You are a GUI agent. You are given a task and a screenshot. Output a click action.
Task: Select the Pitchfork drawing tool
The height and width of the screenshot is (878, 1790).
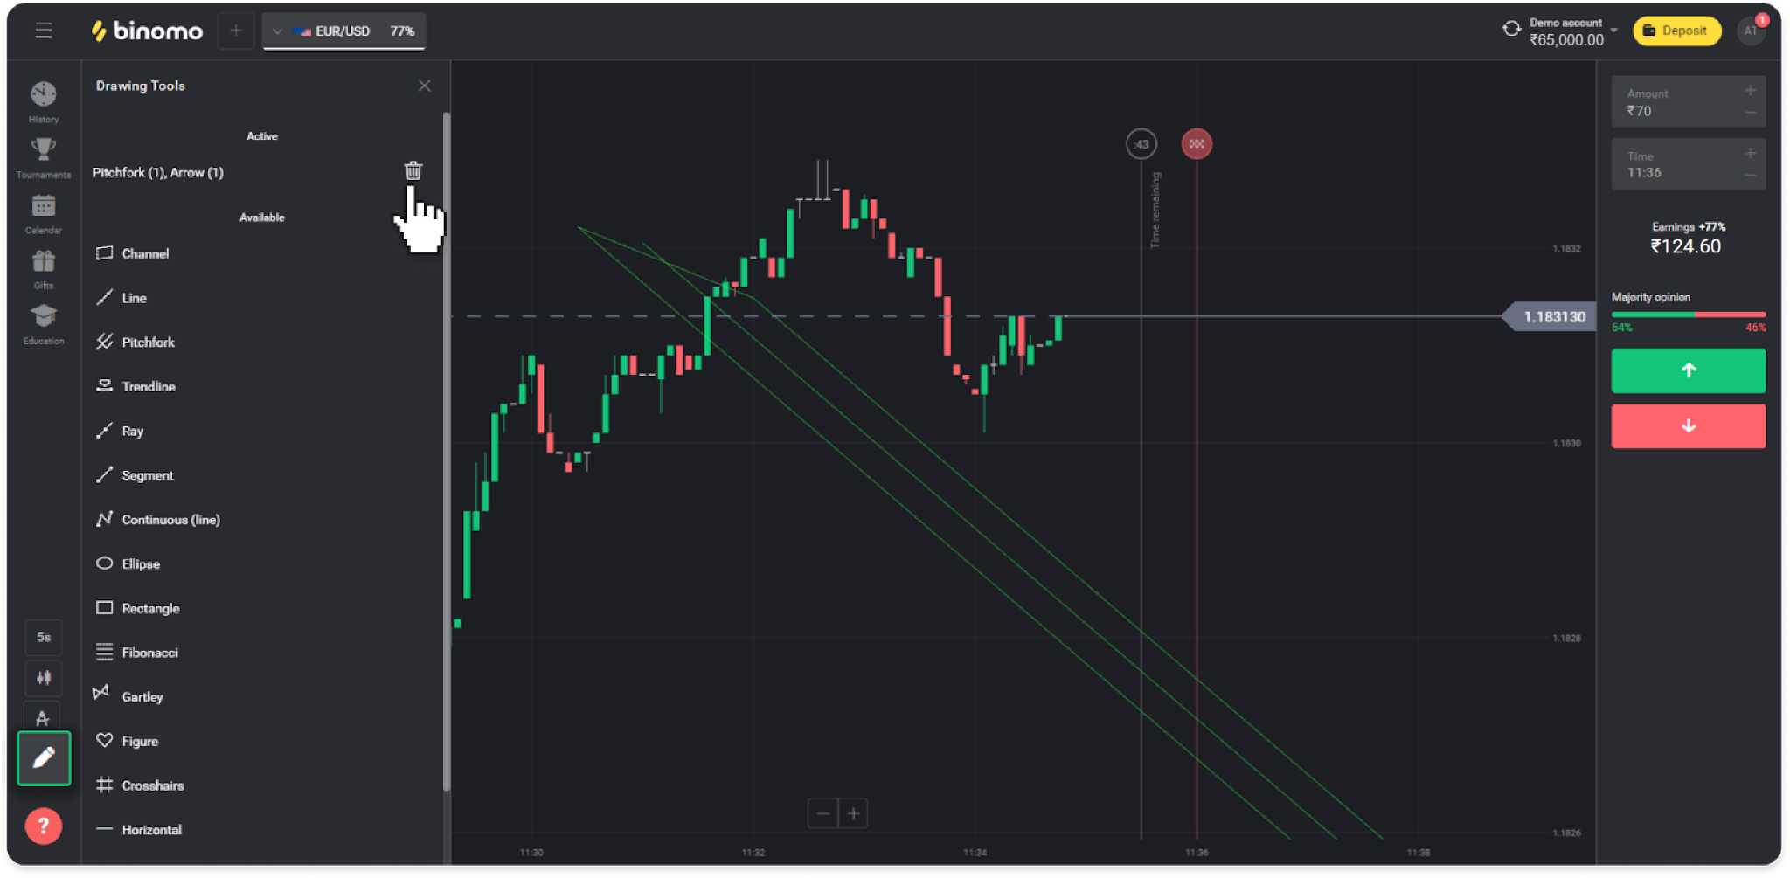click(x=148, y=342)
